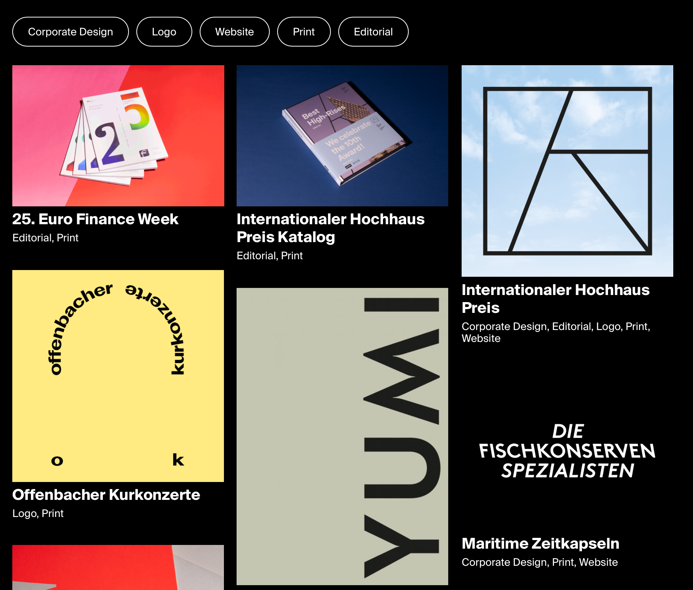This screenshot has height=590, width=693.
Task: Open the 25. Euro Finance Week thumbnail
Action: [118, 136]
